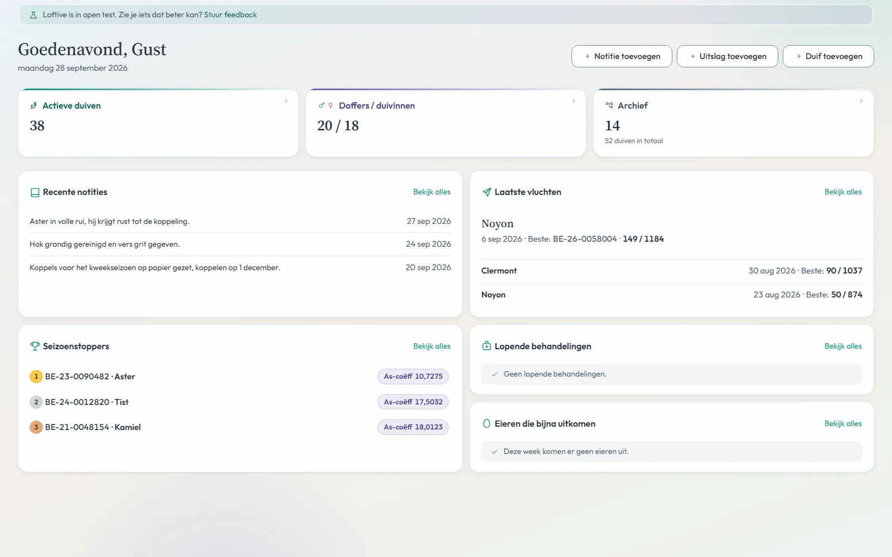
Task: View all in Lopende behandelingen
Action: 843,346
